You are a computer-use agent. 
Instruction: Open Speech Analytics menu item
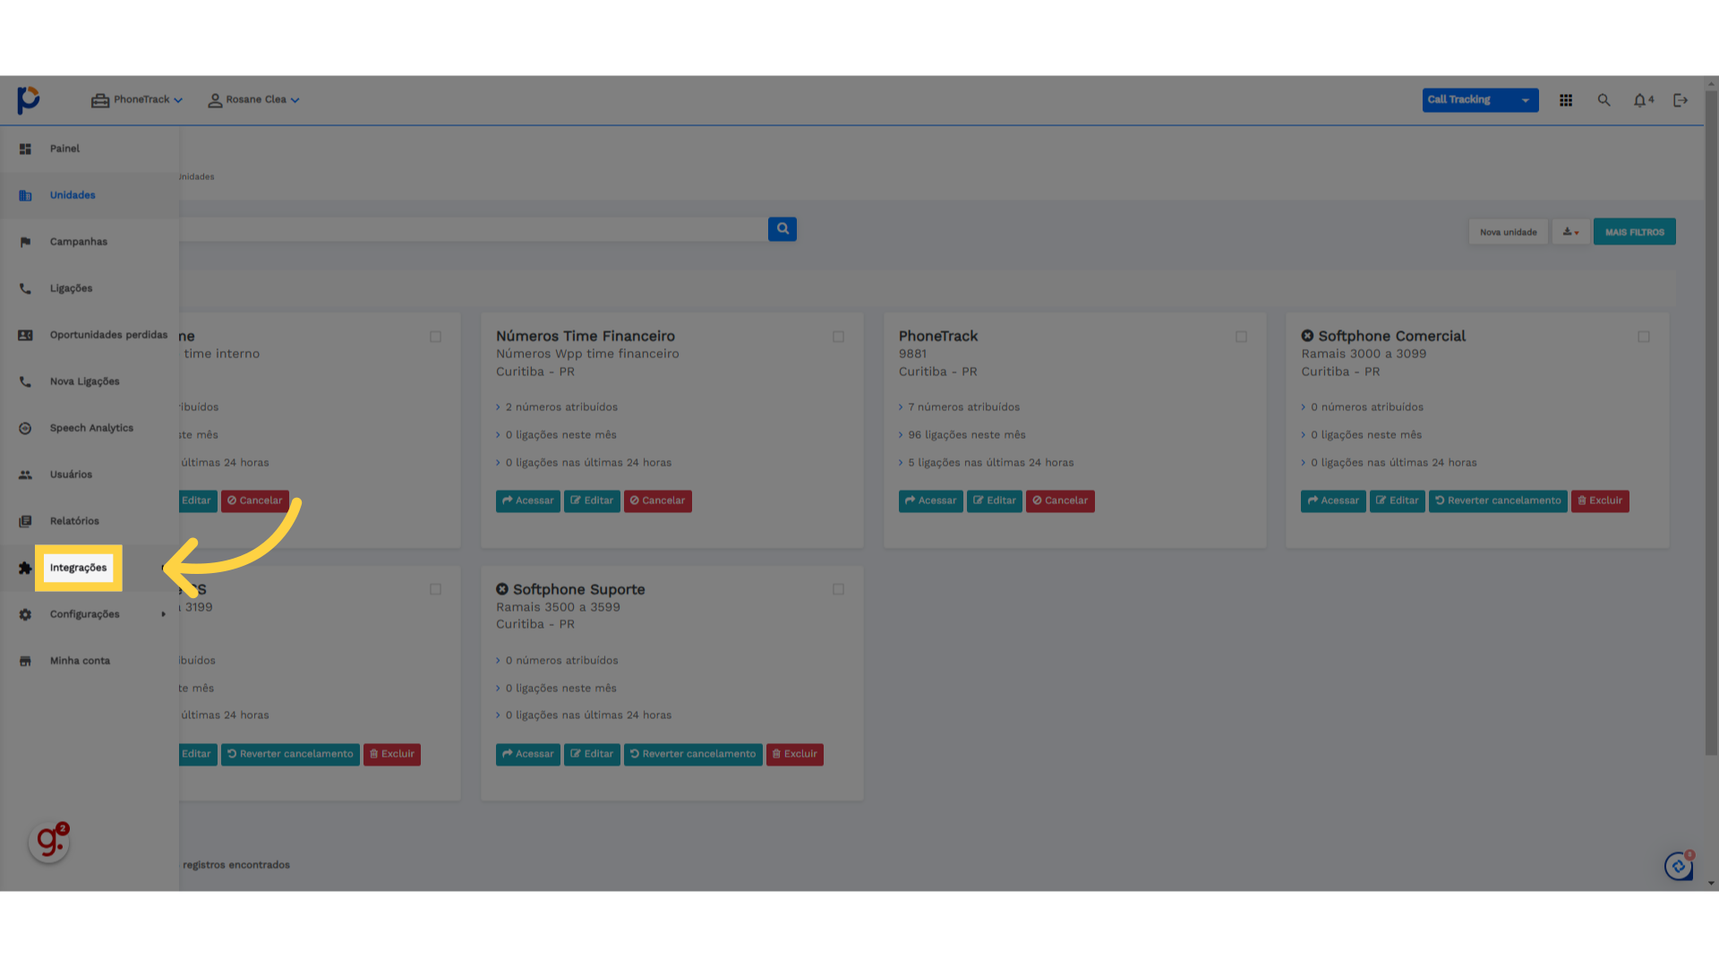[91, 428]
